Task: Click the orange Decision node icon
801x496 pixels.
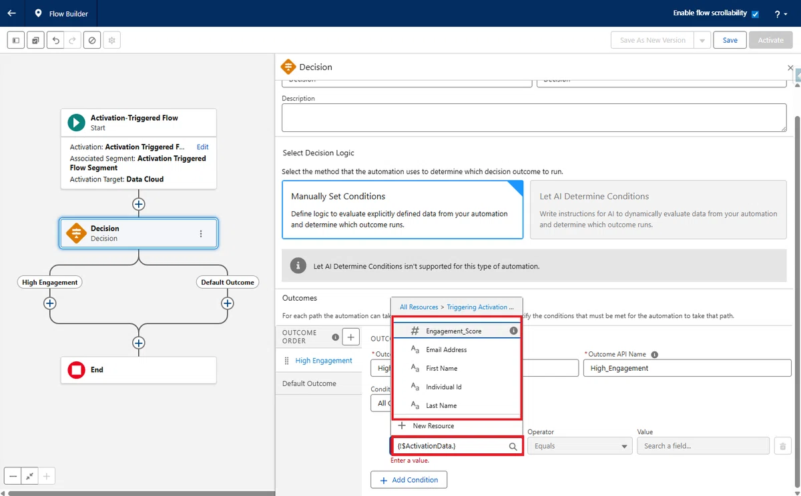Action: (76, 233)
